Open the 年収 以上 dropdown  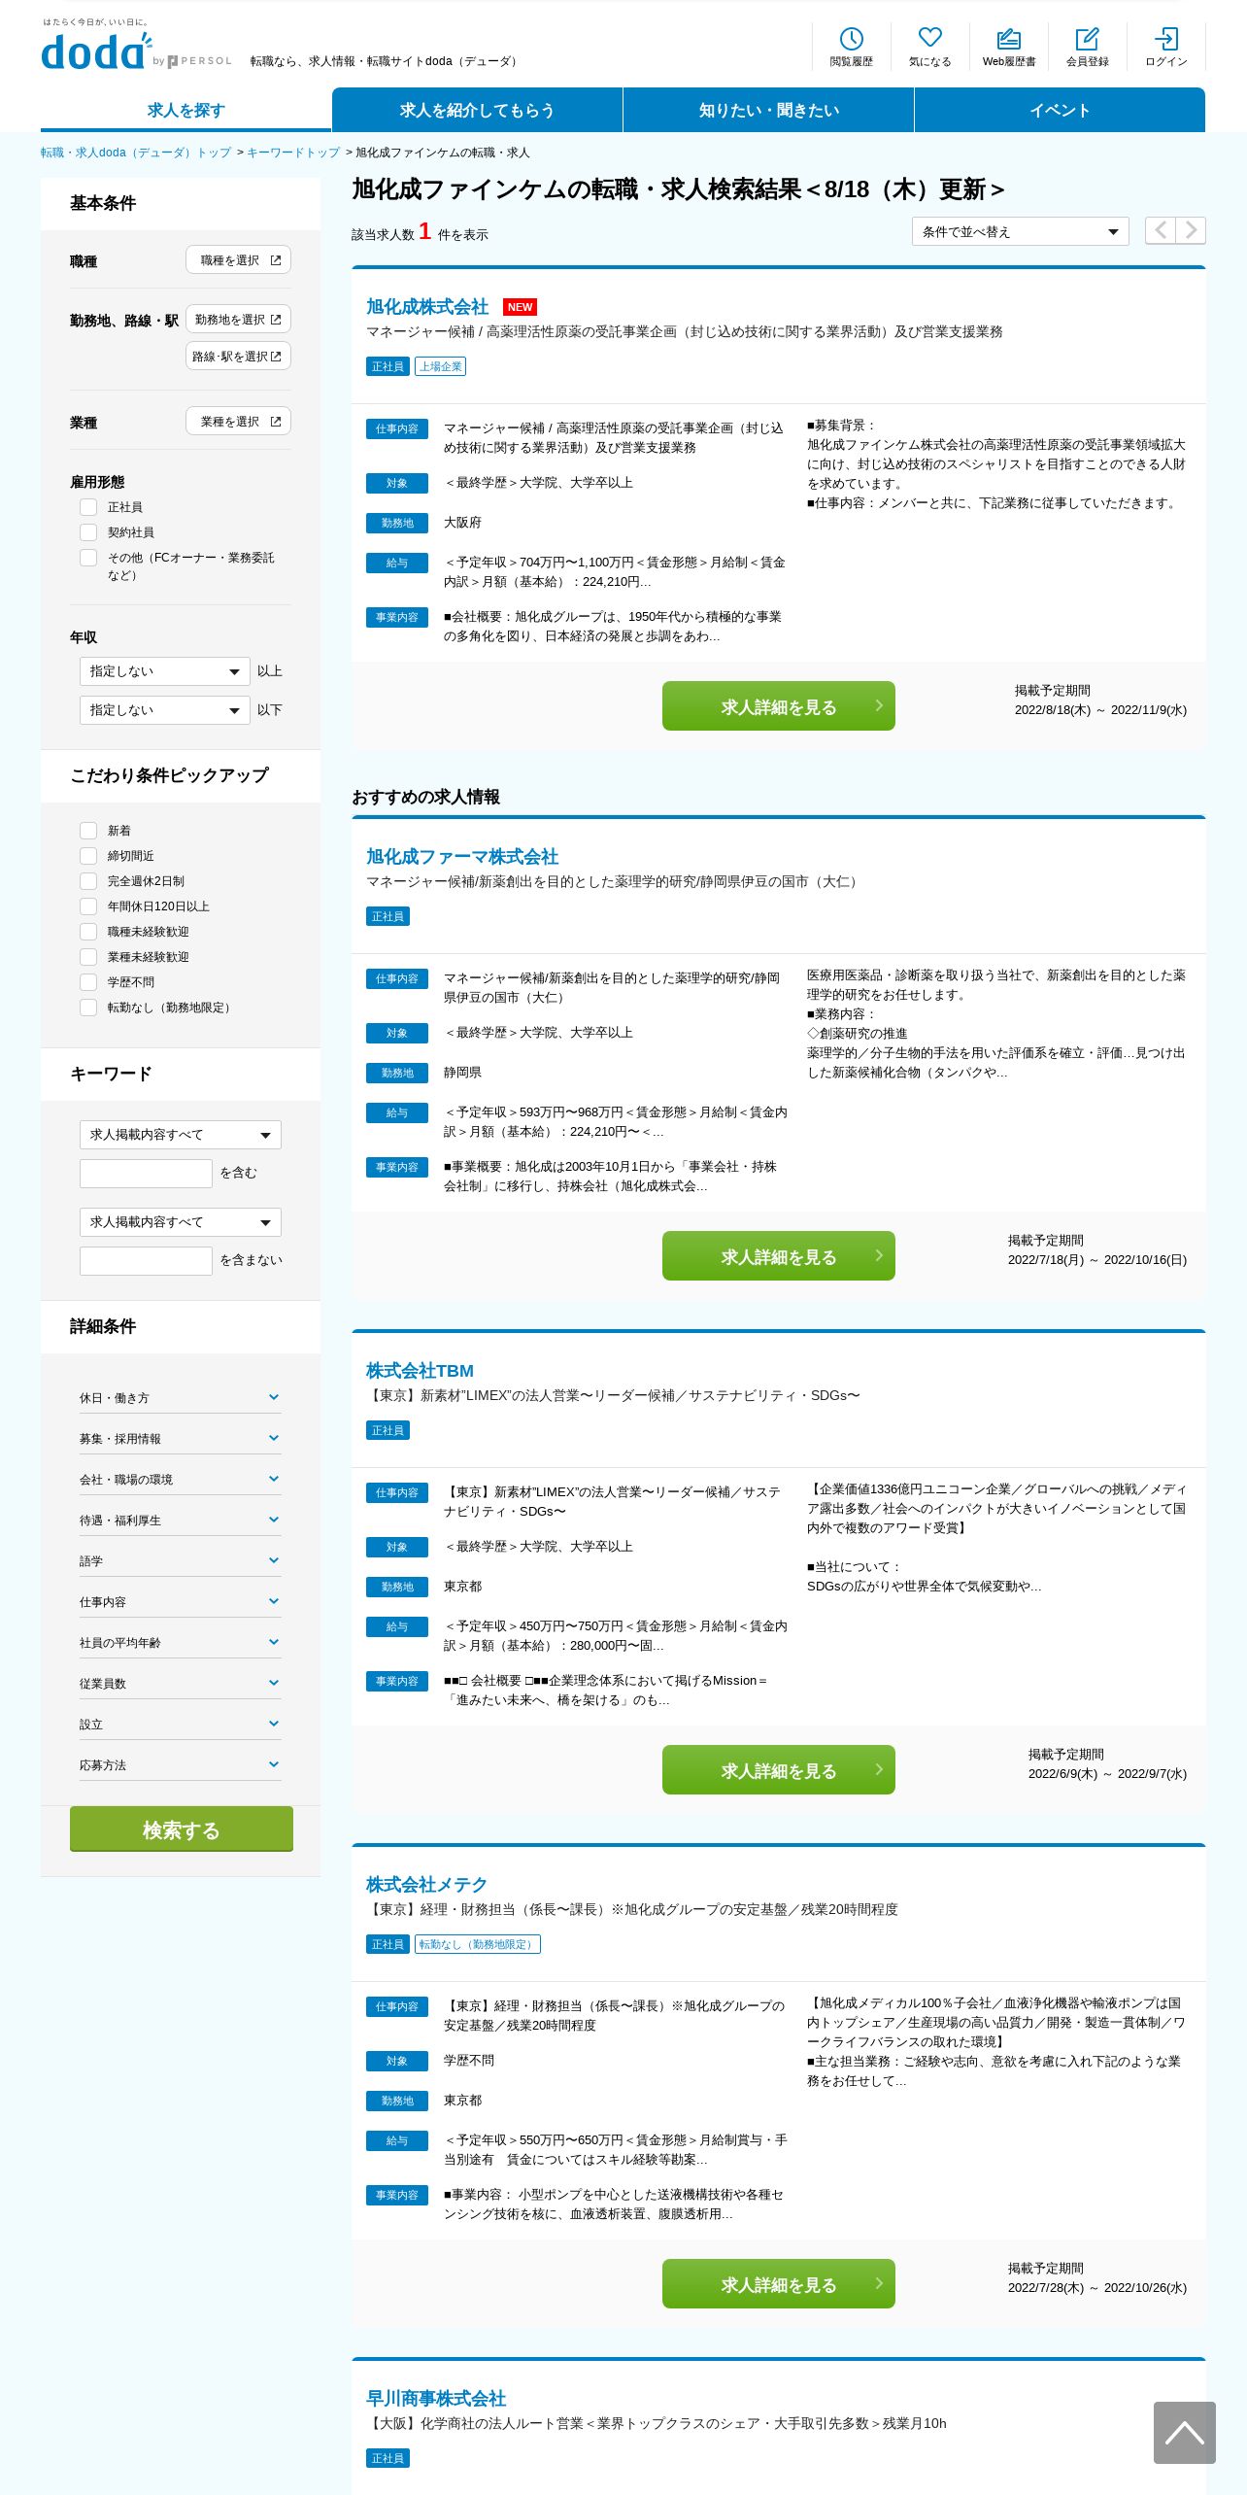click(x=165, y=671)
